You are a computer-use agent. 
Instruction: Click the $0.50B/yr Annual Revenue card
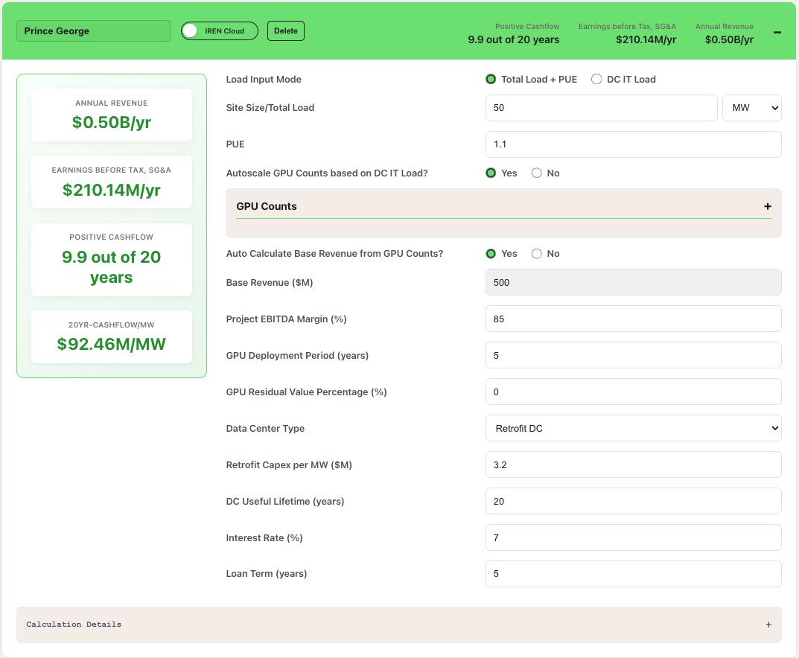[x=112, y=115]
